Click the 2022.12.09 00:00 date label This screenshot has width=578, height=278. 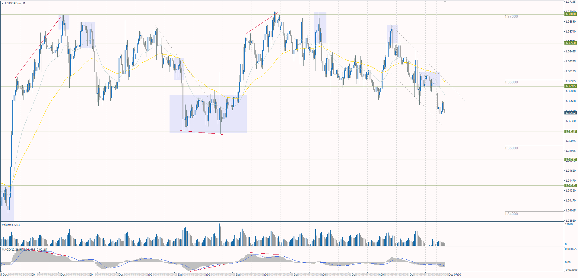pyautogui.click(x=107, y=275)
